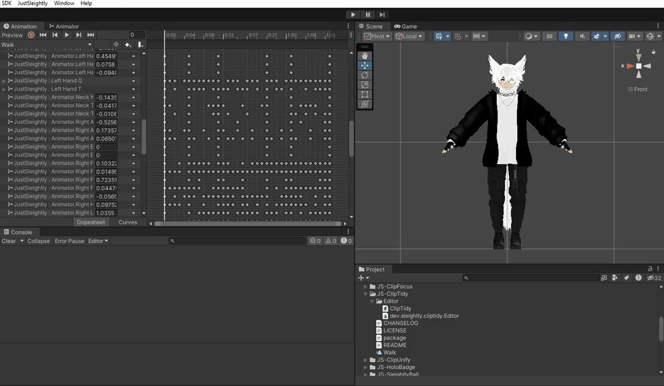The image size is (664, 386).
Task: Switch to the Game tab
Action: (406, 26)
